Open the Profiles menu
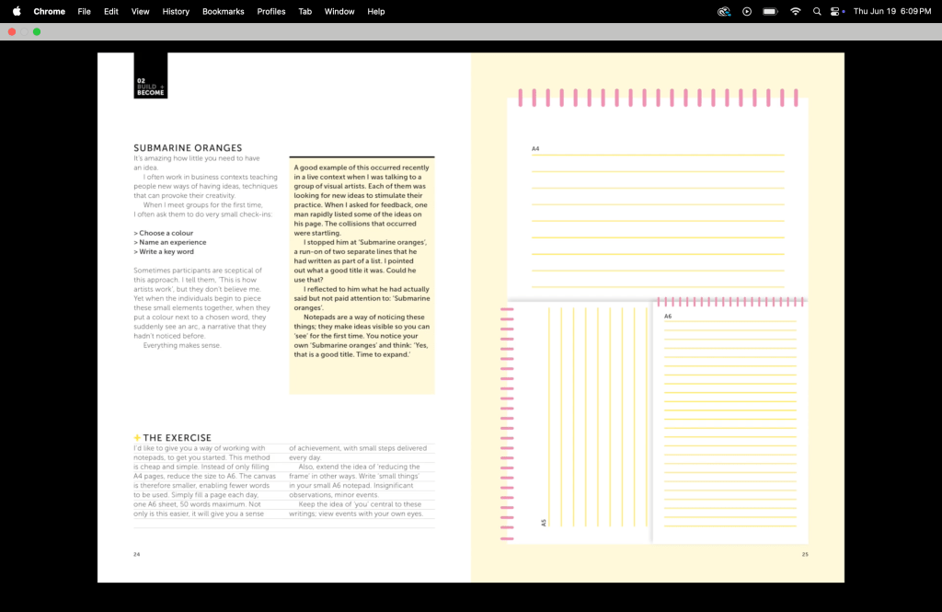 271,11
